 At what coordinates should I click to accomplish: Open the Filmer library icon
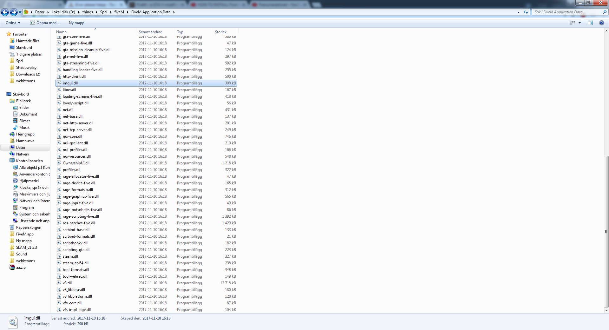click(x=15, y=121)
